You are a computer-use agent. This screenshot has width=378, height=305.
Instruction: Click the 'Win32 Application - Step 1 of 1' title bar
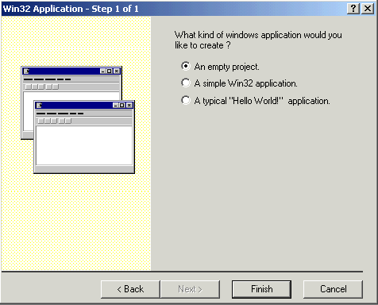coord(173,9)
